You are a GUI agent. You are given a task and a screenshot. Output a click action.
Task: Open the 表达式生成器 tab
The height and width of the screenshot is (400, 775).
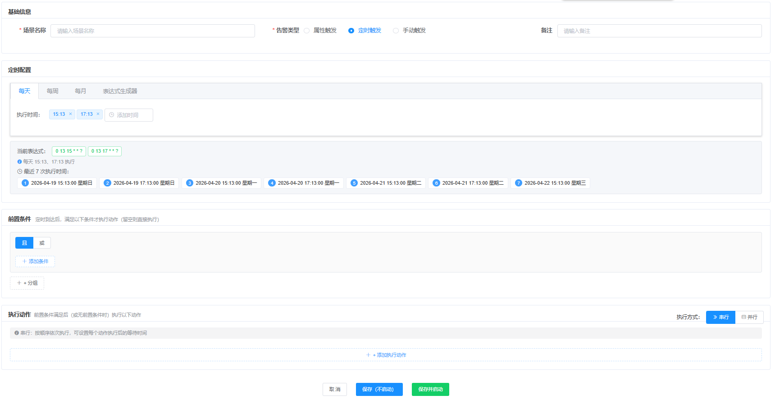point(120,91)
